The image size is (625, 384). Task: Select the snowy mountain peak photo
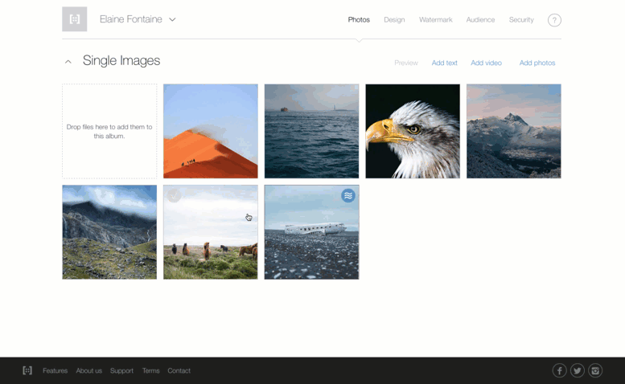(514, 131)
